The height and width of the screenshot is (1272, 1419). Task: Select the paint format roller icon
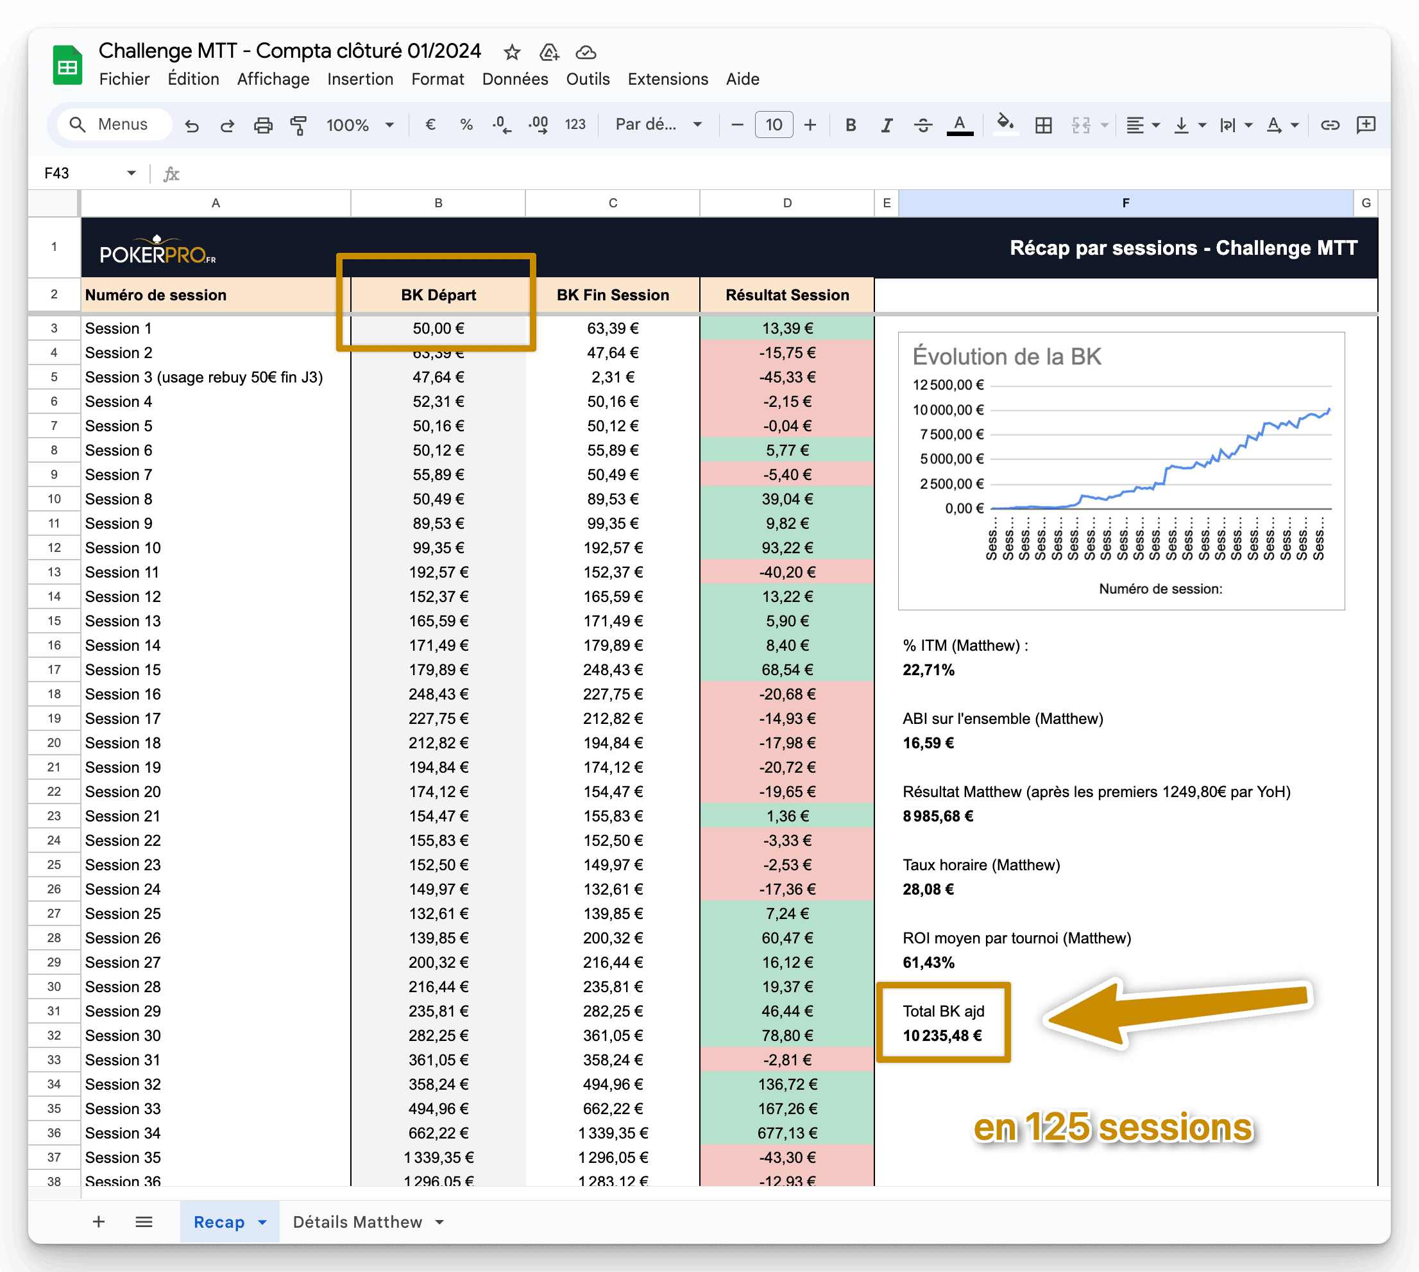point(298,125)
